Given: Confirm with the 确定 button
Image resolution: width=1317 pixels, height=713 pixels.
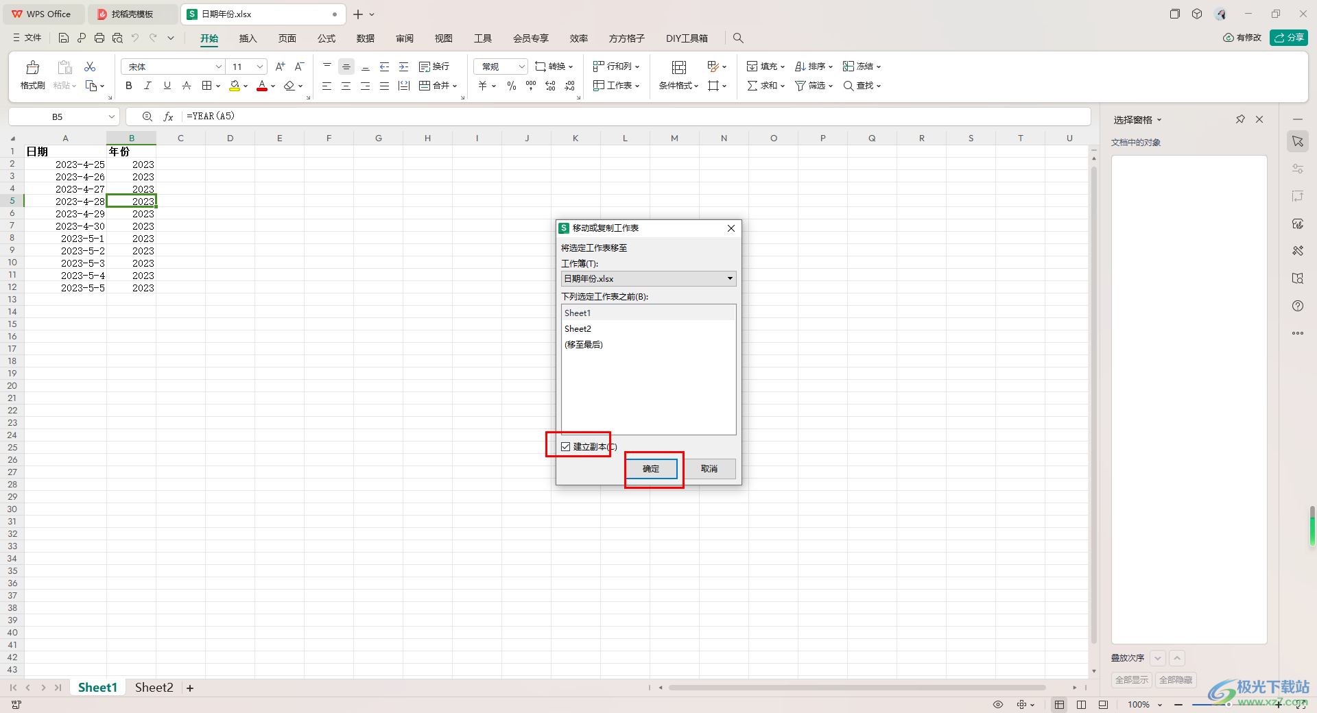Looking at the screenshot, I should point(651,469).
